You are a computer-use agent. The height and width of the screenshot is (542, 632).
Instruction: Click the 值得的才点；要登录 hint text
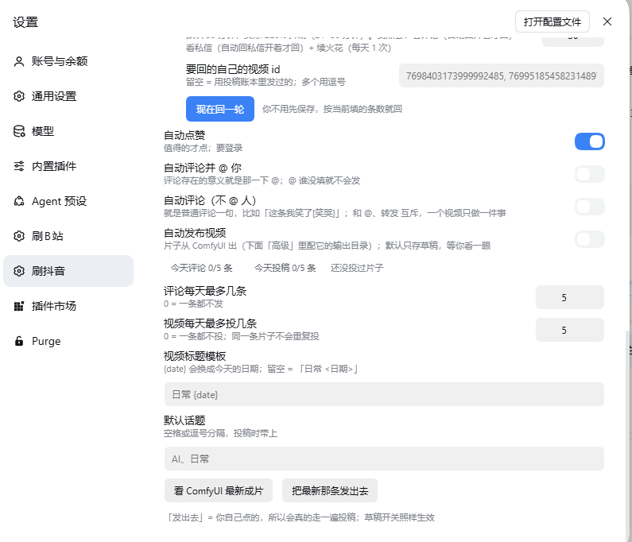pyautogui.click(x=204, y=148)
